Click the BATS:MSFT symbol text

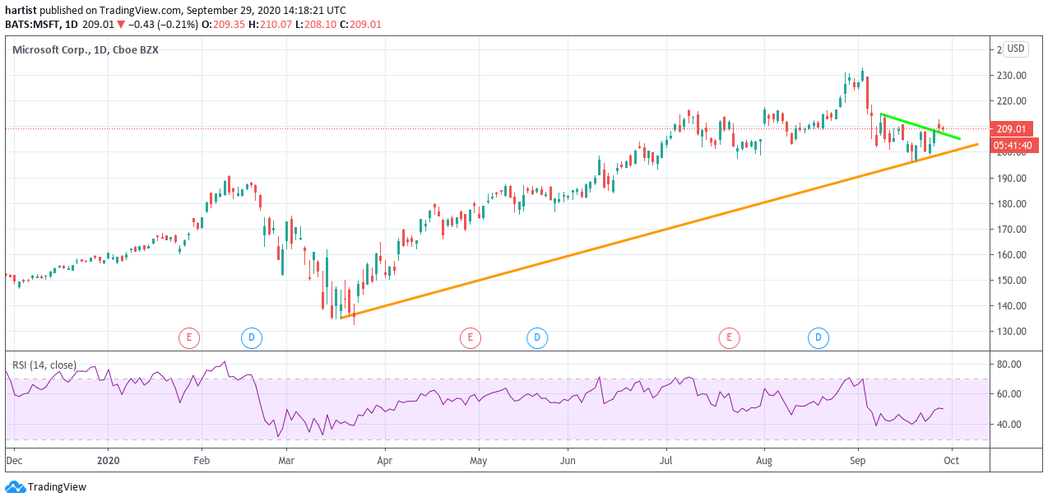click(33, 24)
